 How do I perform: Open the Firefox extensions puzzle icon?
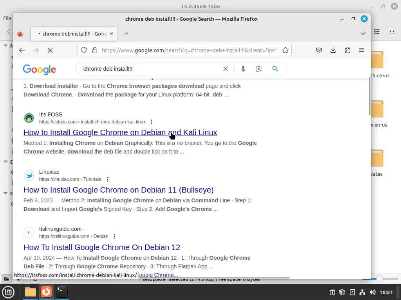(347, 50)
